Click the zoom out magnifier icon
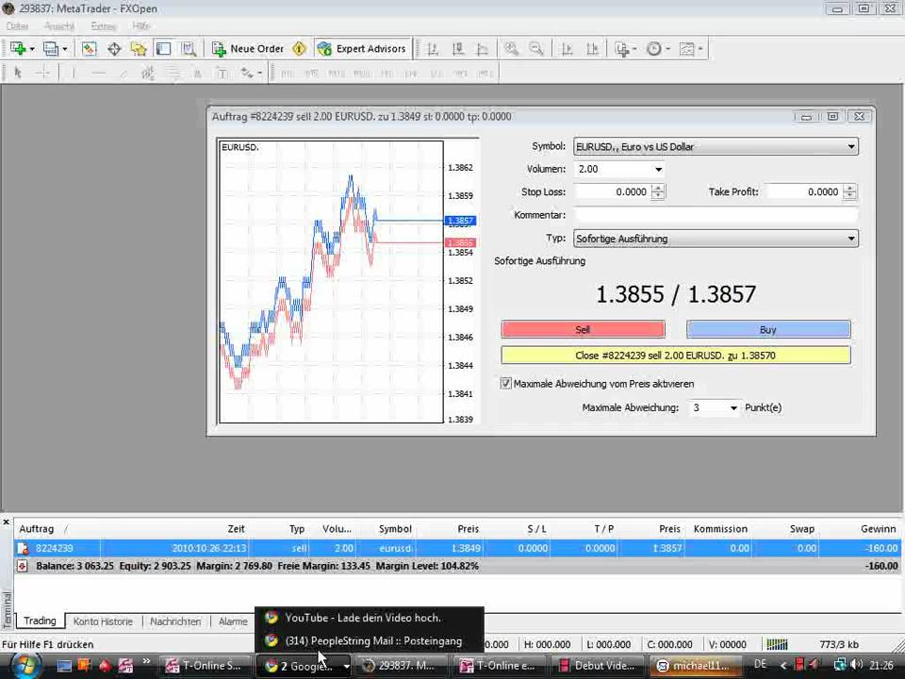 pos(536,49)
